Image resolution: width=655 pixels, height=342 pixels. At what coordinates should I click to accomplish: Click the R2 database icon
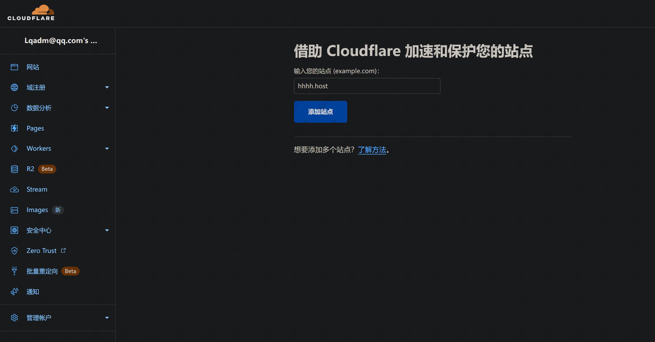(14, 169)
